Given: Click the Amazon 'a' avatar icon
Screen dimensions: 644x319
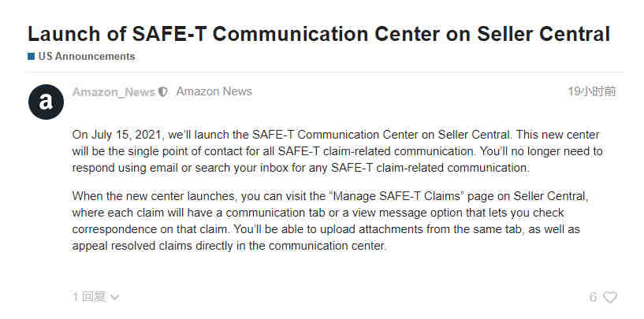Looking at the screenshot, I should point(46,102).
